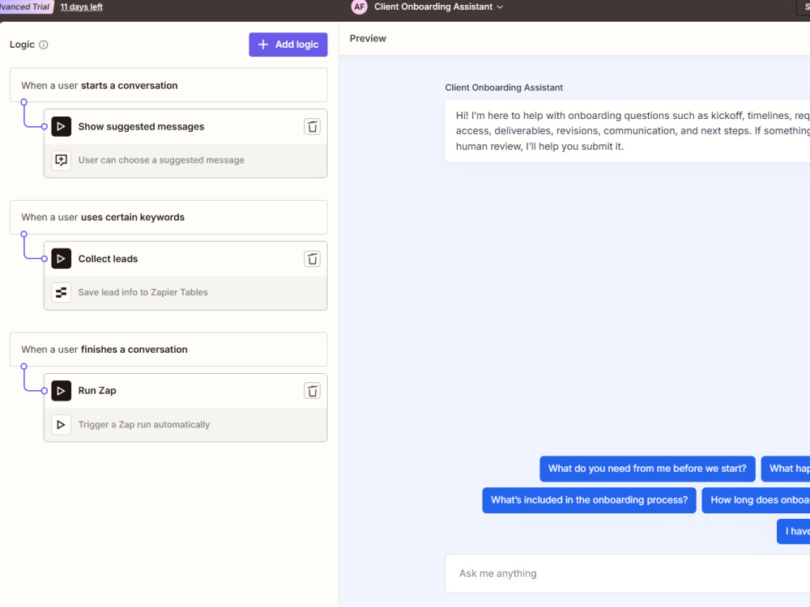Image resolution: width=810 pixels, height=607 pixels.
Task: Choose the 'What hap...' suggestion
Action: coord(785,469)
